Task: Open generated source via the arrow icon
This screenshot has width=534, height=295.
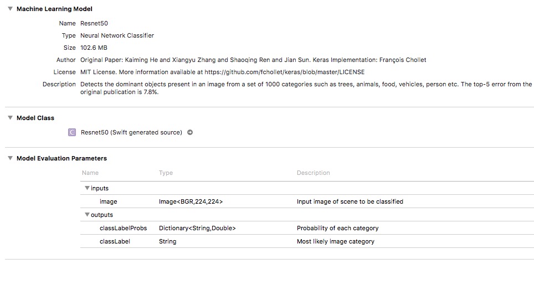Action: coord(190,132)
